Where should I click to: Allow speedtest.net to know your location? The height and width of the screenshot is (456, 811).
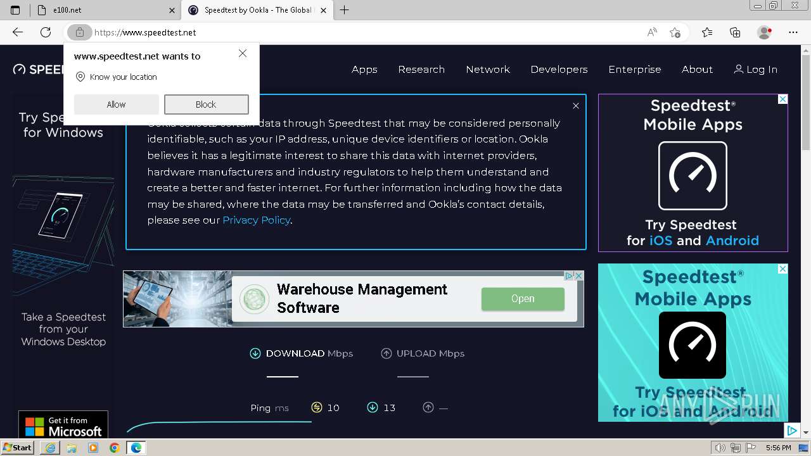point(116,104)
